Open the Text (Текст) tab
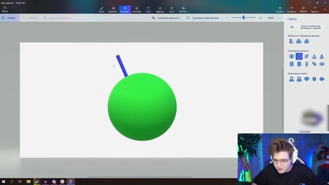 pyautogui.click(x=149, y=9)
